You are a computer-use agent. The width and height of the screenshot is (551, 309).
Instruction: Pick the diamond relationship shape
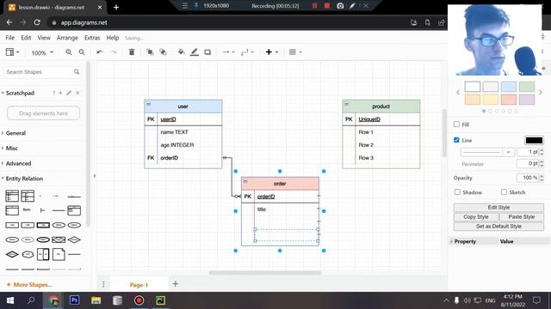(x=74, y=239)
